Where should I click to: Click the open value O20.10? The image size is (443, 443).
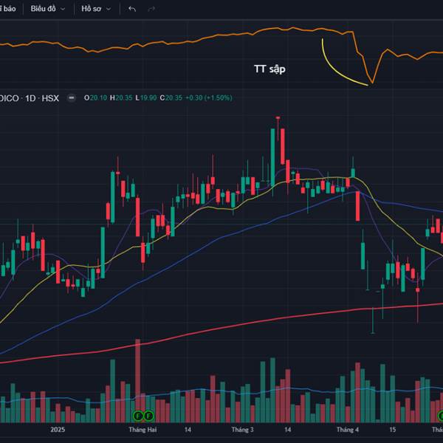(95, 98)
